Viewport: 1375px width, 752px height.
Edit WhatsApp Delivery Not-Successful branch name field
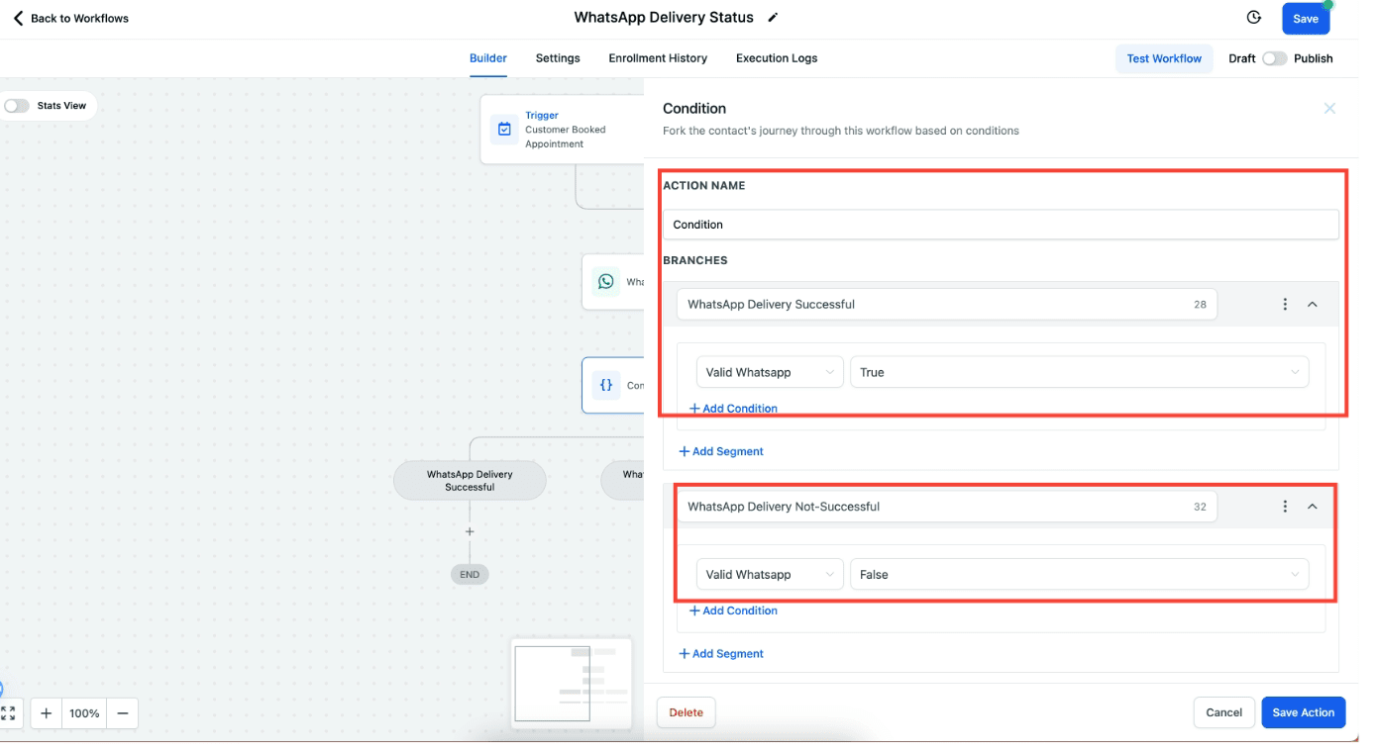(946, 507)
